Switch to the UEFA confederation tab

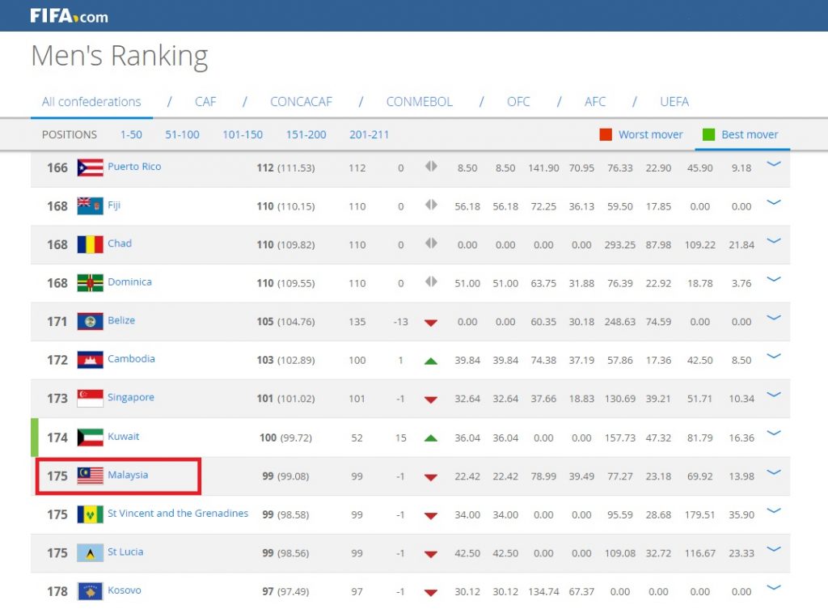pos(674,101)
